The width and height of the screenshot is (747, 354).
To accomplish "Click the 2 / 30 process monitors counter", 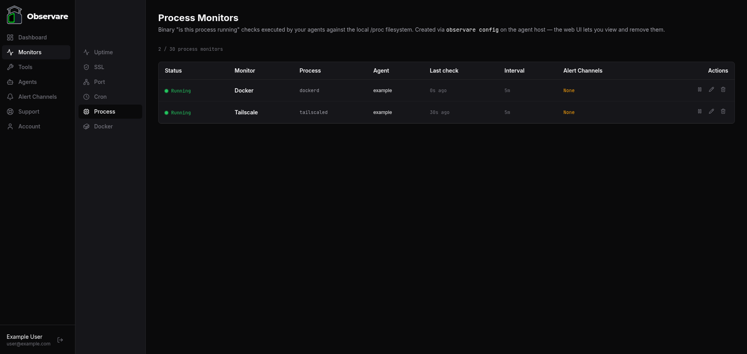I will [x=190, y=49].
